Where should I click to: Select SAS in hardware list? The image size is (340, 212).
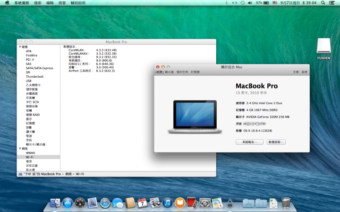28,64
